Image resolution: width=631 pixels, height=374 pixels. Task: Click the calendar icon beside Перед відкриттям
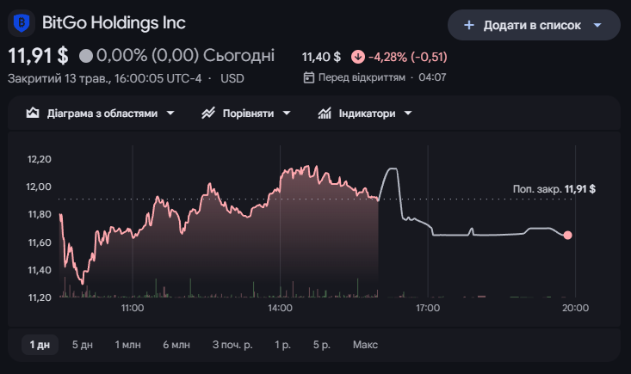[x=309, y=77]
